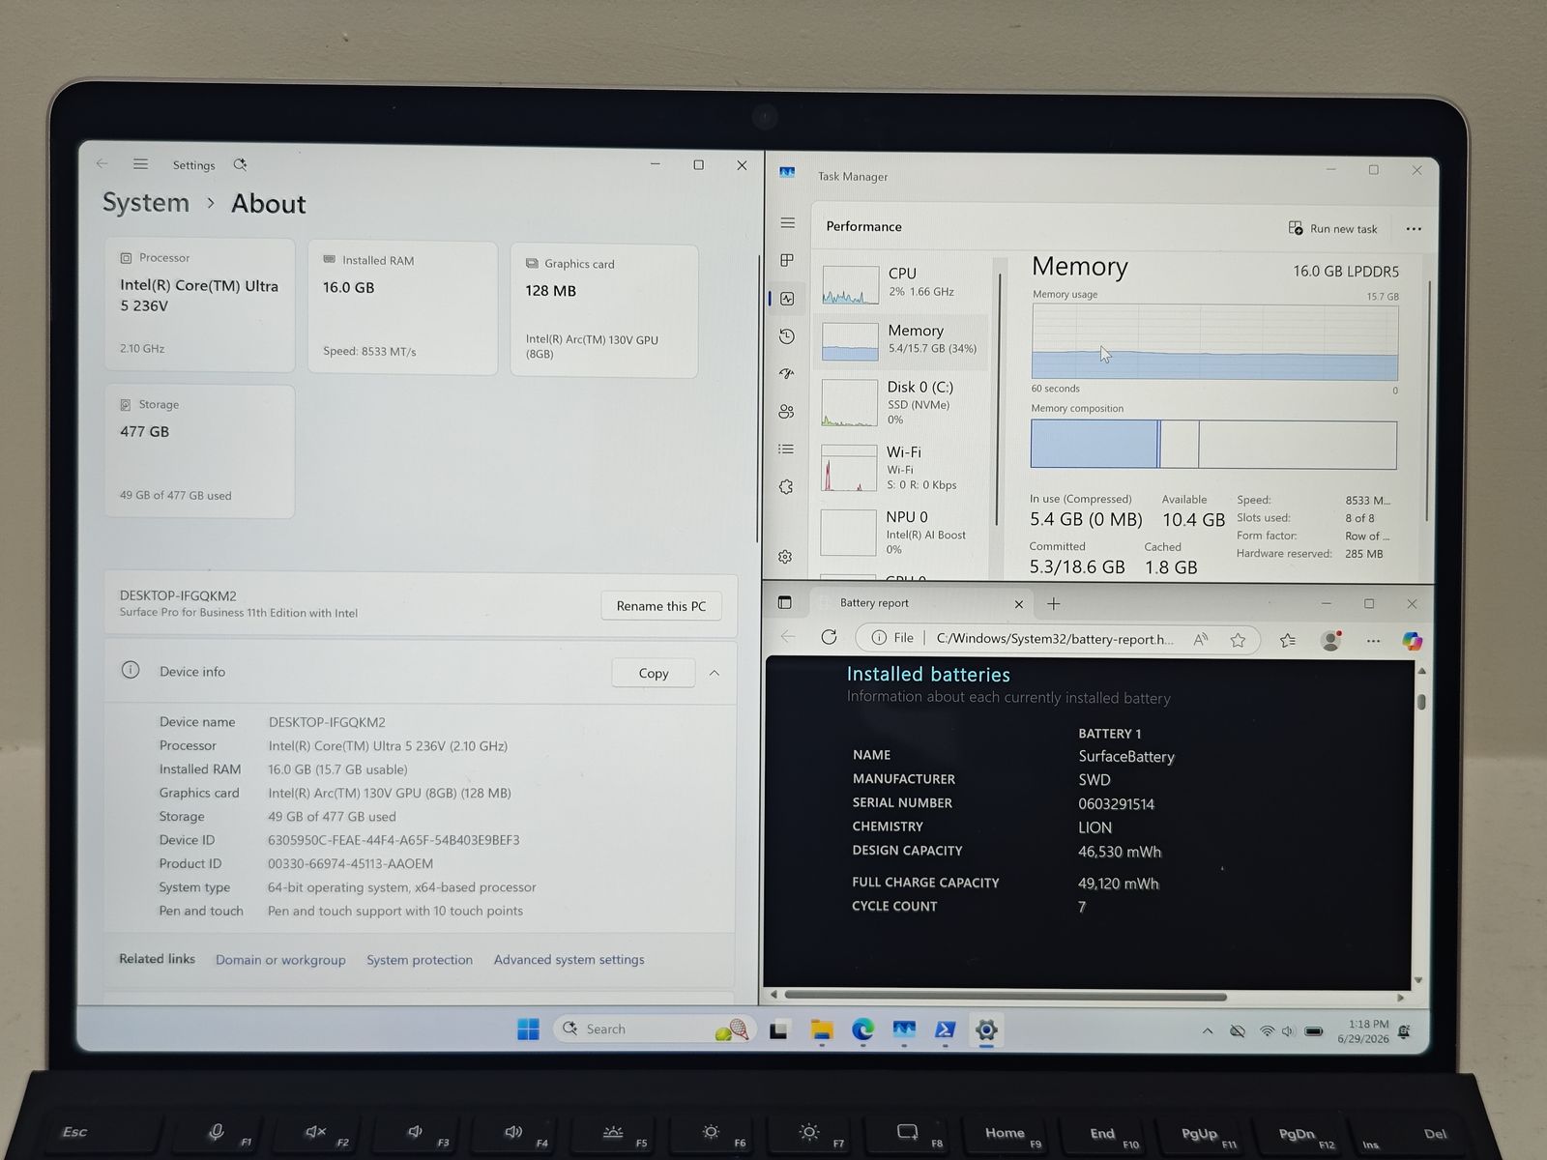Viewport: 1547px width, 1160px height.
Task: Open System protection link
Action: click(420, 960)
